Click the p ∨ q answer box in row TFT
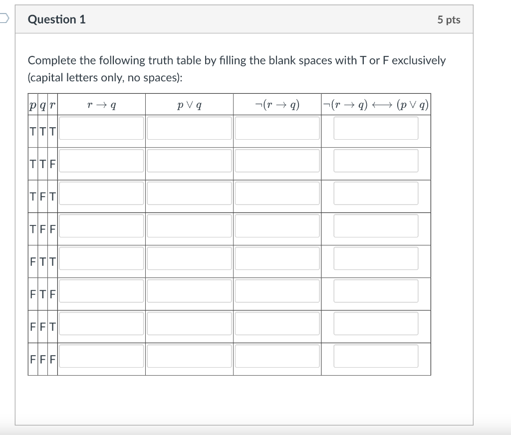511x435 pixels. (189, 194)
